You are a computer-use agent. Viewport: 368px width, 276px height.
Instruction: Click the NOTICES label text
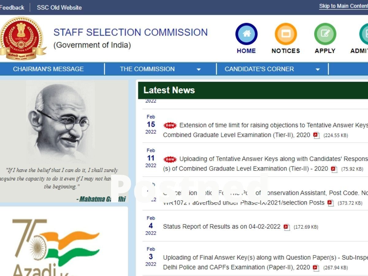pos(286,51)
